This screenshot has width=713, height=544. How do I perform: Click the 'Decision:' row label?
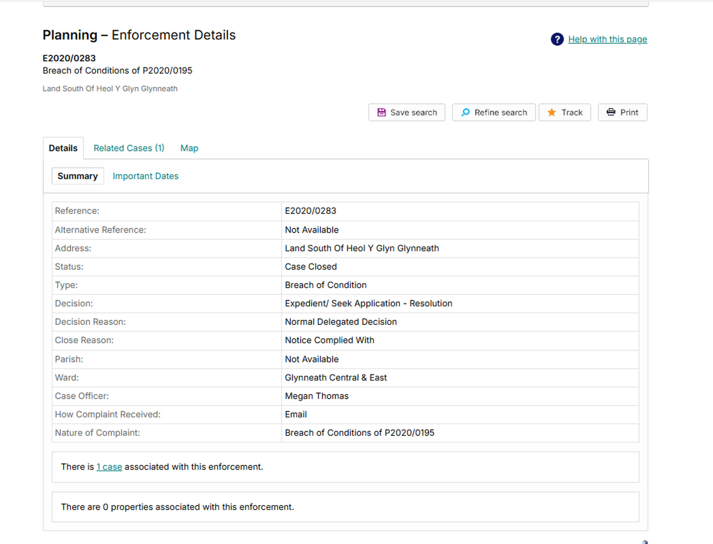click(74, 303)
